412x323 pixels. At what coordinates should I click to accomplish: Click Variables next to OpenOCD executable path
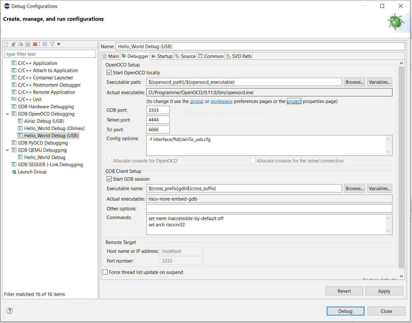point(380,82)
